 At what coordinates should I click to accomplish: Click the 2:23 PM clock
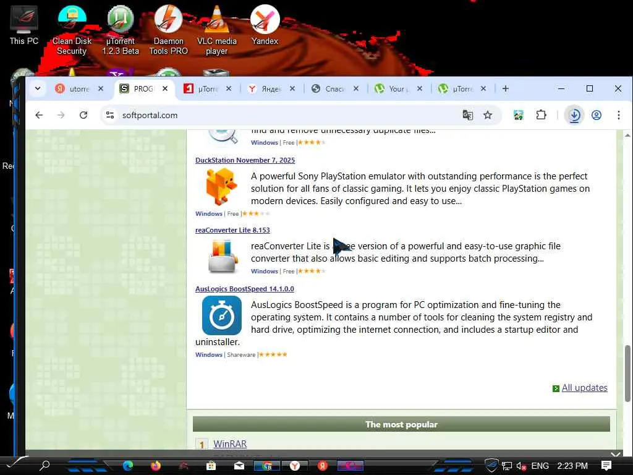tap(572, 466)
